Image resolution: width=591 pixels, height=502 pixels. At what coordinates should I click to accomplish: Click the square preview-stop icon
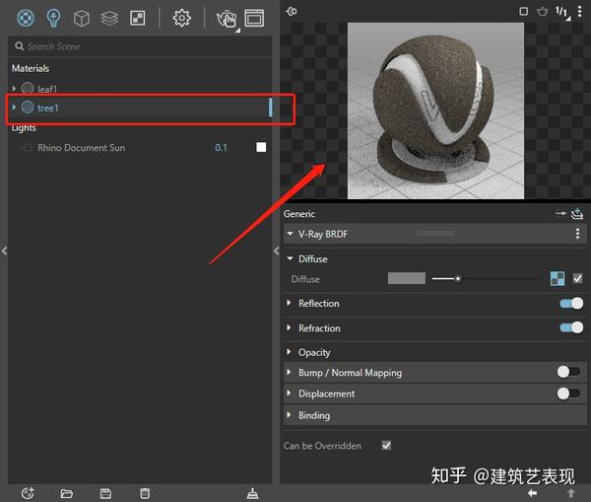[524, 11]
